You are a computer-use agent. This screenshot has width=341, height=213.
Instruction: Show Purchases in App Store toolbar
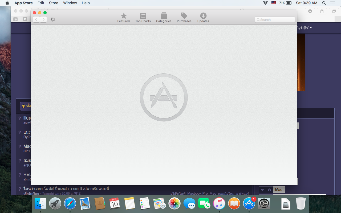click(x=184, y=18)
